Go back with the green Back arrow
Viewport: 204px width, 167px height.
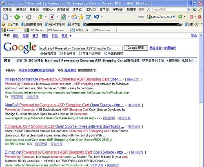tap(17, 17)
